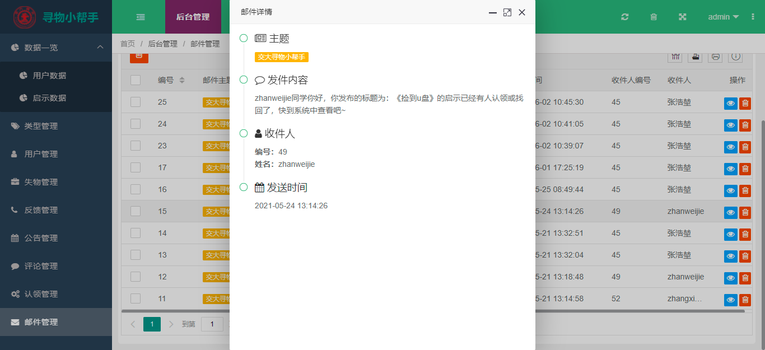Delete mail number 12
This screenshot has width=765, height=350.
[x=745, y=278]
